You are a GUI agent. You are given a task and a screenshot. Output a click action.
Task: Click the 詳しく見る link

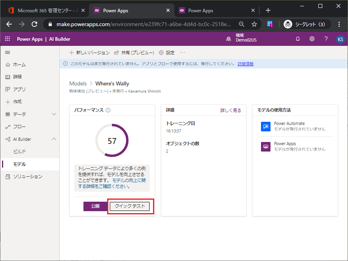coord(231,110)
